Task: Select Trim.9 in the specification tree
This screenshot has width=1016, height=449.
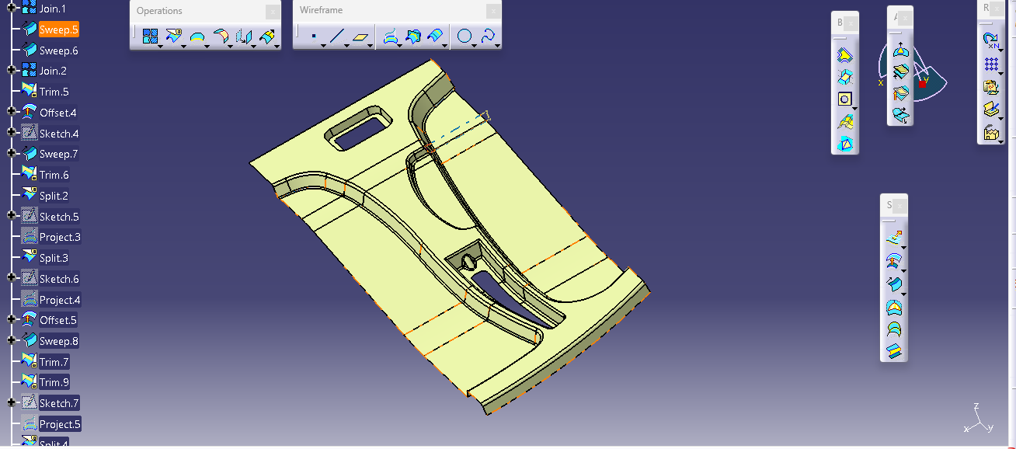Action: tap(54, 382)
